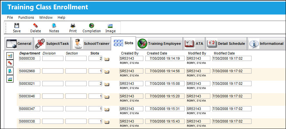The image size is (286, 129).
Task: Click Created Date 7/30/2008 19:15:31
Action: click(x=165, y=109)
